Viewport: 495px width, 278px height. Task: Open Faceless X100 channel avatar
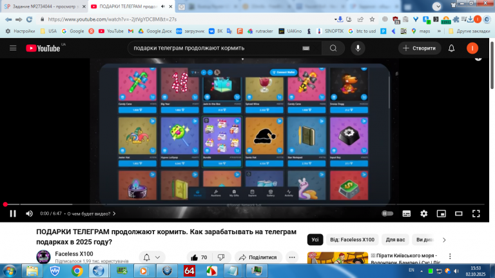pyautogui.click(x=43, y=257)
